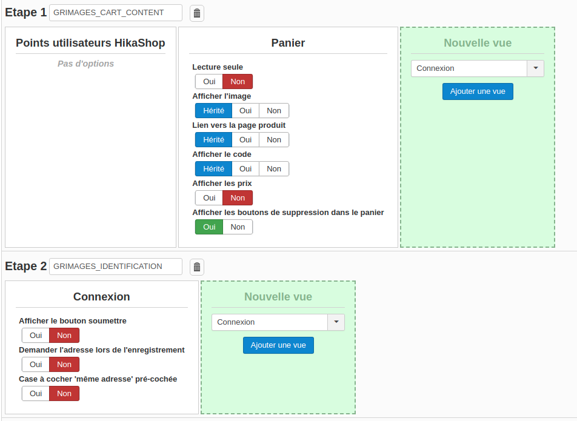Screen dimensions: 577x421
Task: Edit the GRIMAGES_CART_CONTENT step name field
Action: point(116,13)
